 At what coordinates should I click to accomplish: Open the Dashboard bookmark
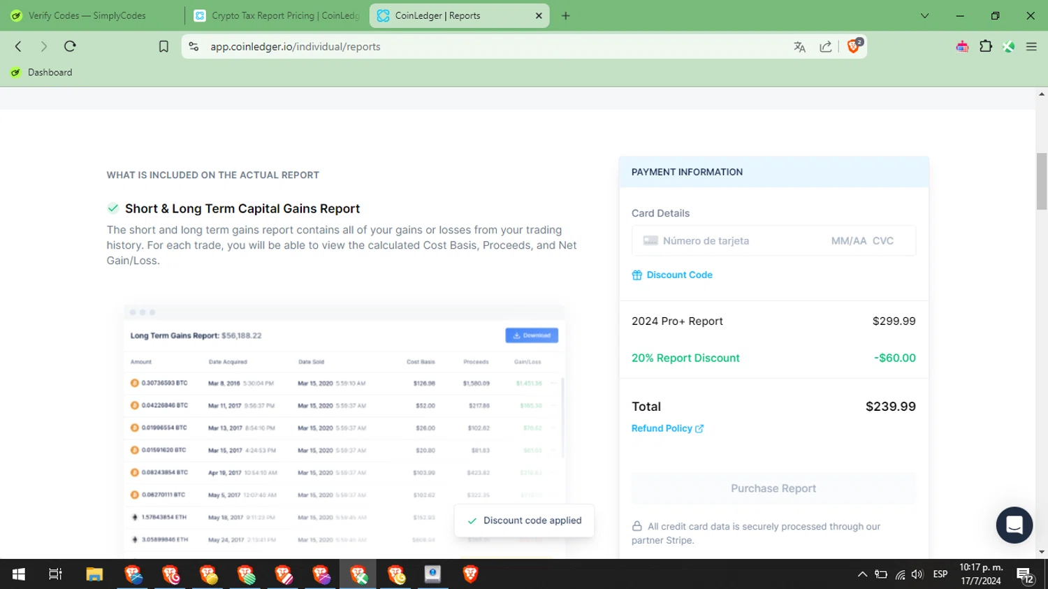42,72
